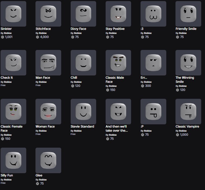Open the Stay Positive face image
Screen dimensions: 205x190
118,14
